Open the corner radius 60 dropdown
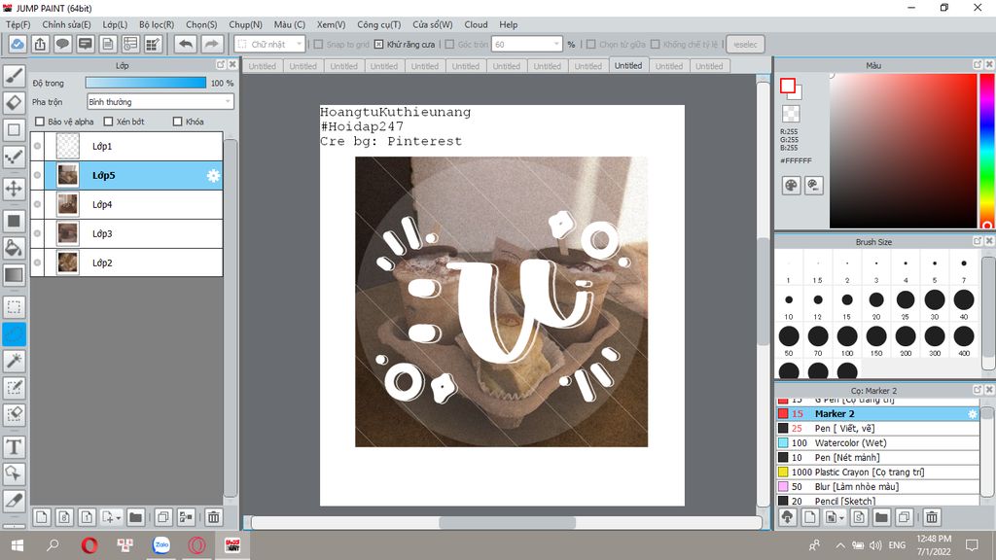The image size is (996, 560). point(527,45)
